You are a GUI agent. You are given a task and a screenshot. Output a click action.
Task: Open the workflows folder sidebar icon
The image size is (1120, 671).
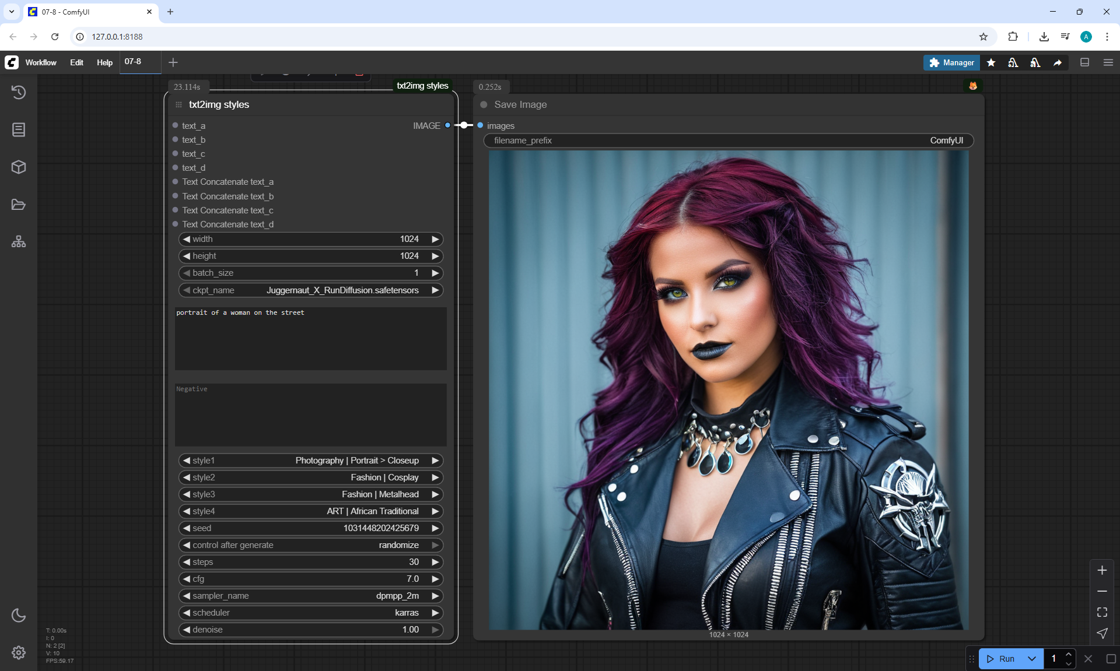[x=19, y=205]
